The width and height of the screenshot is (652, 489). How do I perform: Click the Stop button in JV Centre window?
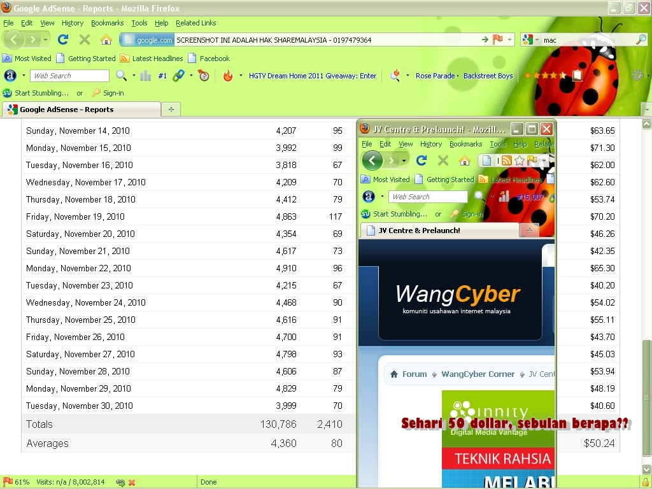point(443,160)
